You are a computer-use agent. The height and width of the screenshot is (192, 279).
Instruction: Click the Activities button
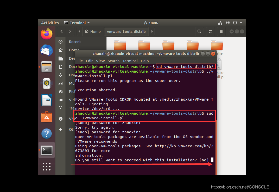pyautogui.click(x=50, y=23)
